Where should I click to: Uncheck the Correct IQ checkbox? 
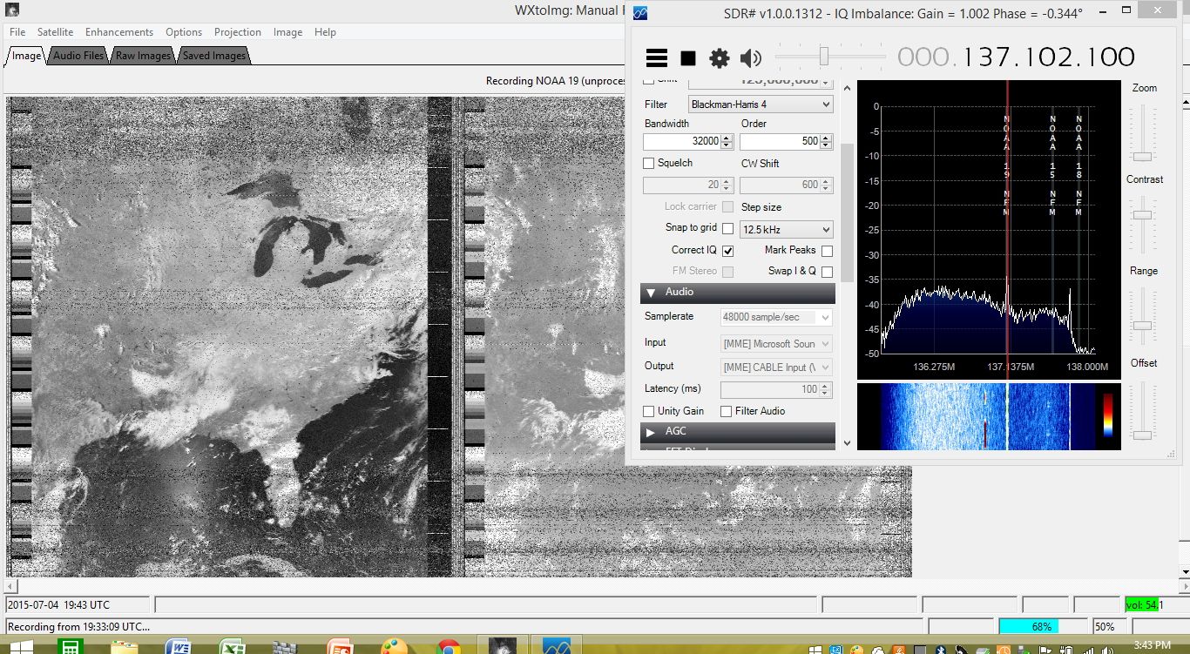click(727, 250)
